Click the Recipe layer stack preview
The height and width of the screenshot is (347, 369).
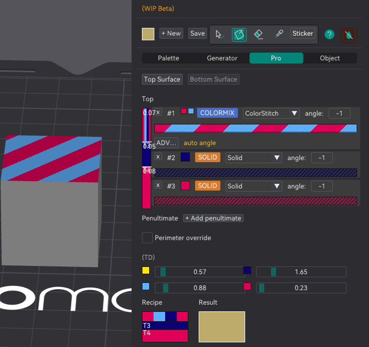coord(165,327)
